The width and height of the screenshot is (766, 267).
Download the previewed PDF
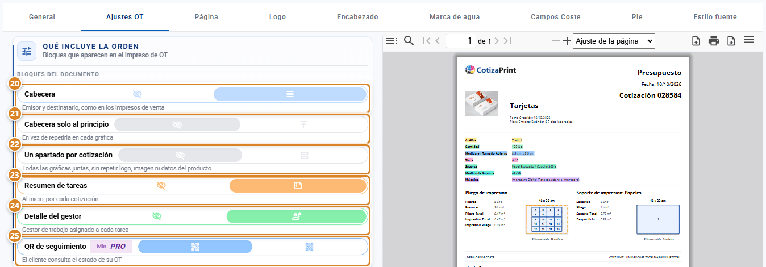coord(731,41)
